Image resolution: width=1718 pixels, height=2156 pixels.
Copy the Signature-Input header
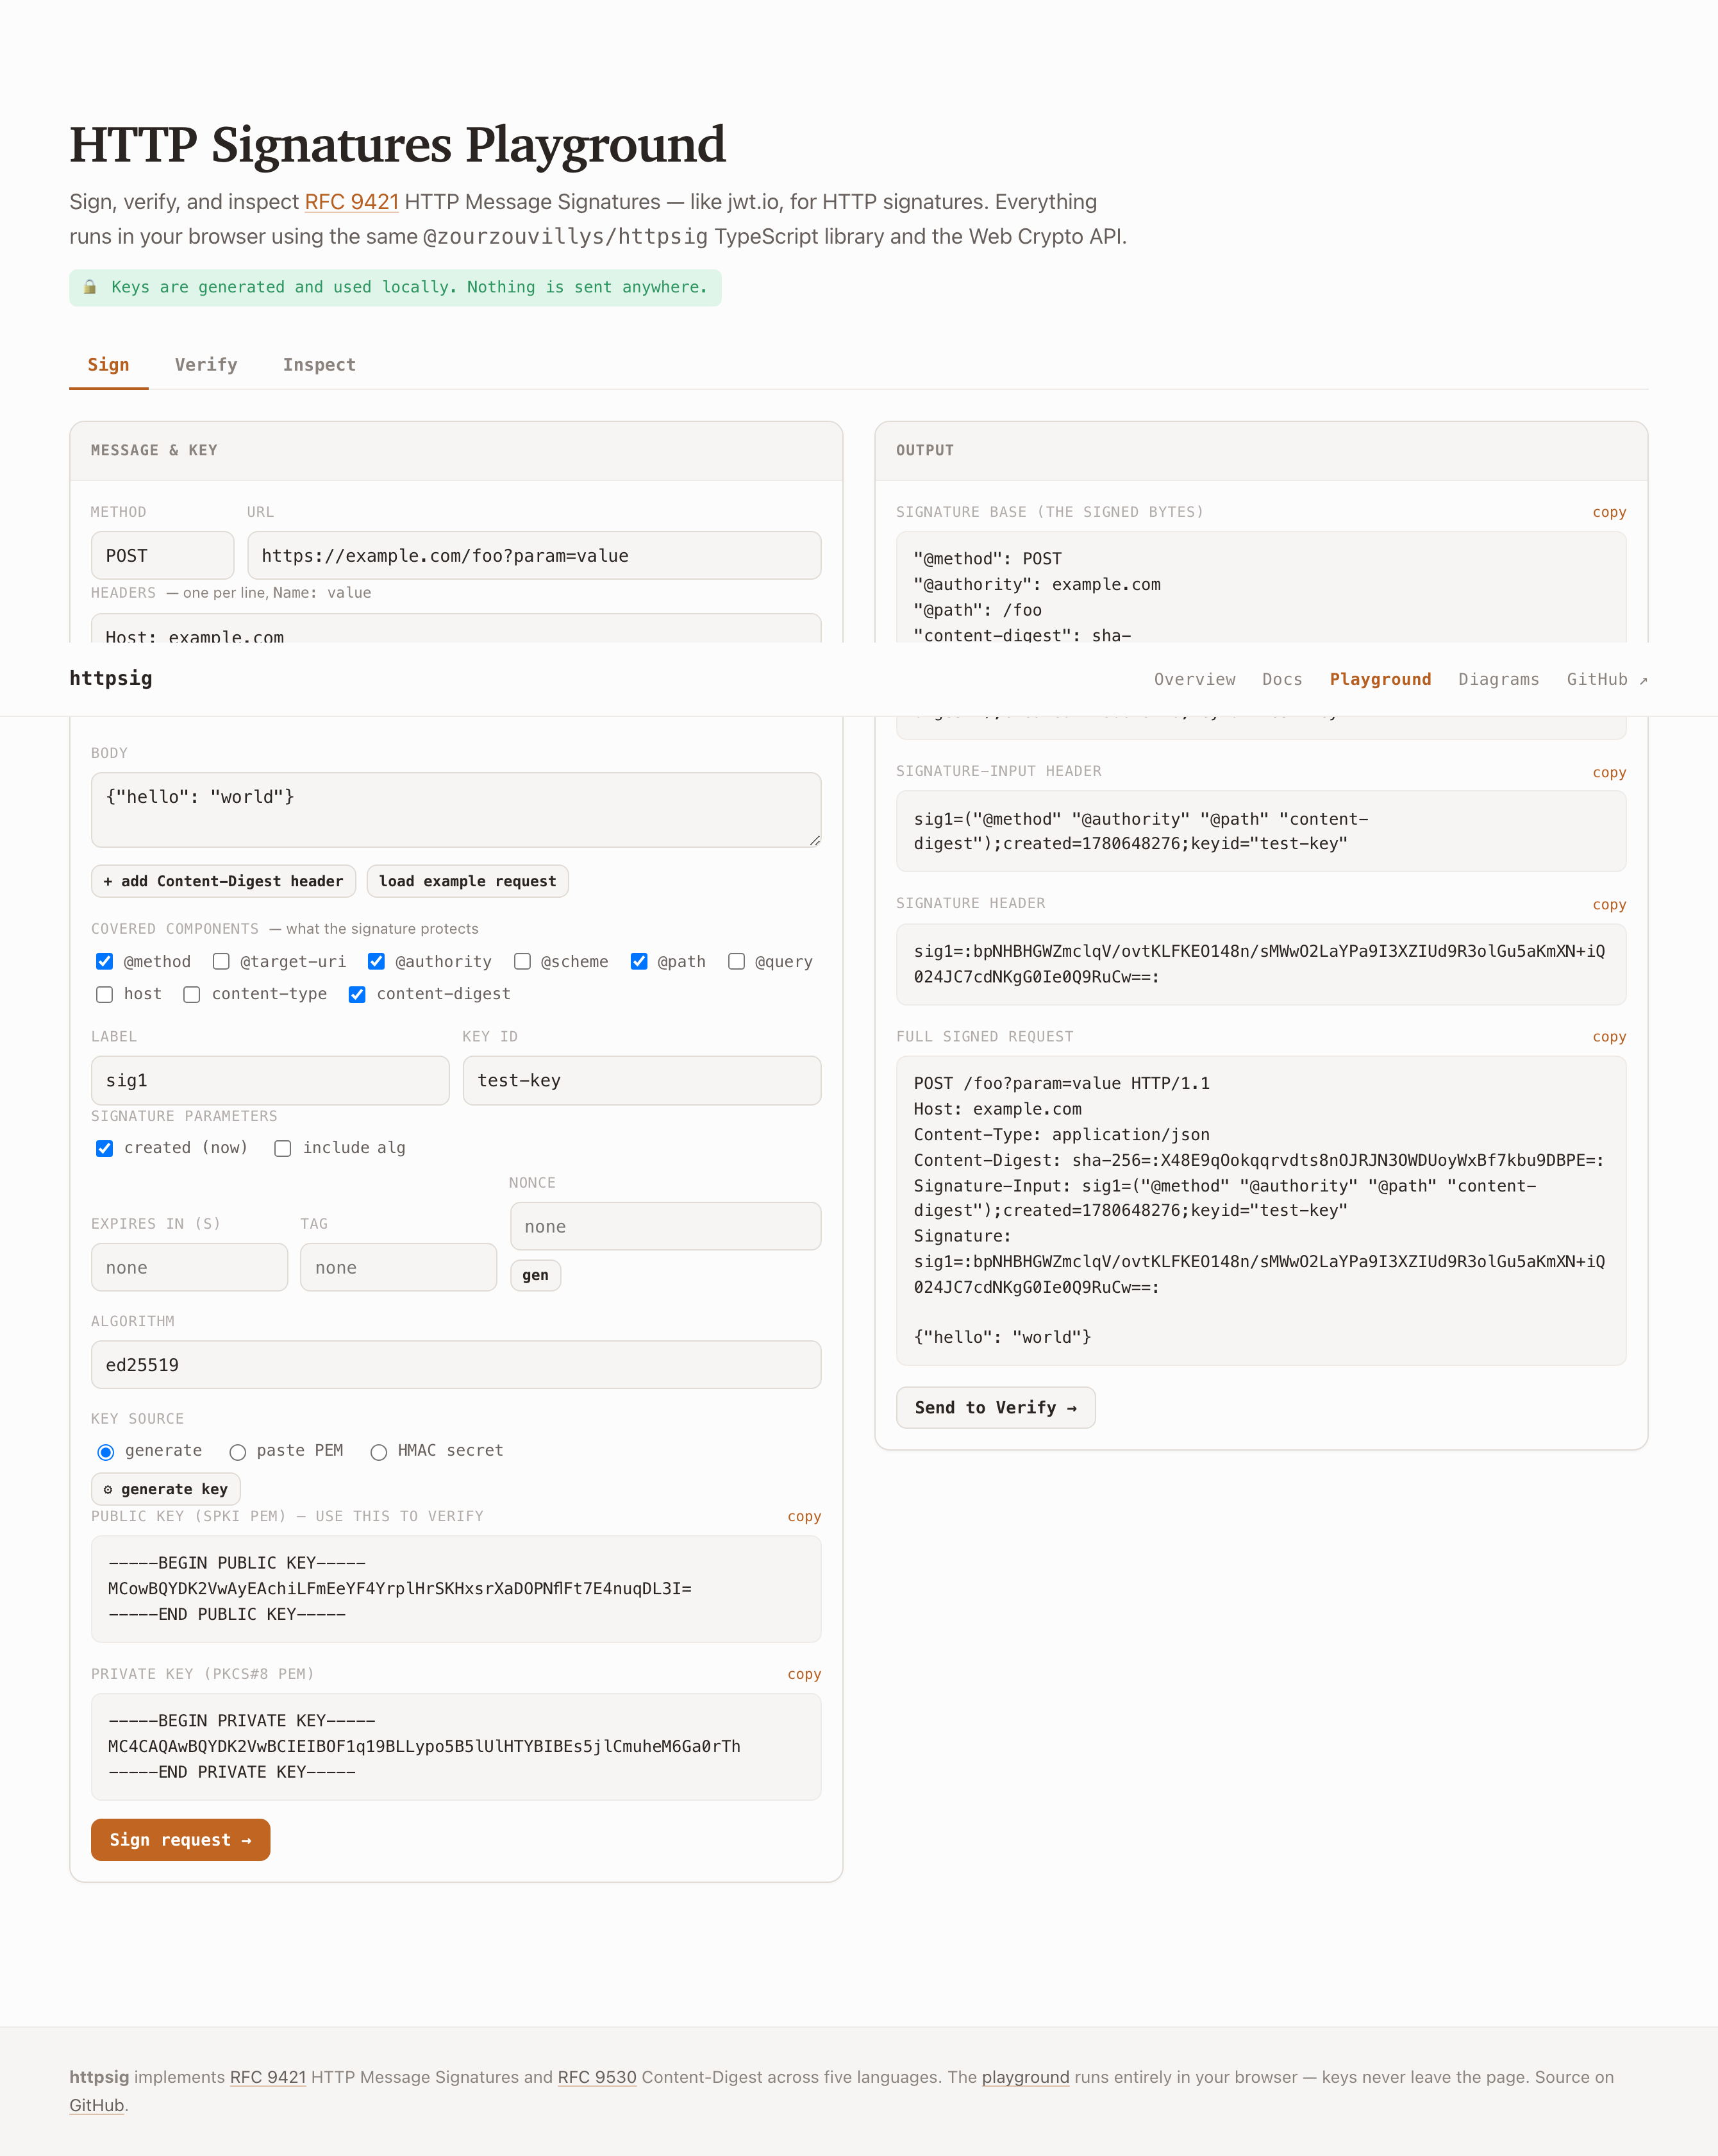(1609, 772)
